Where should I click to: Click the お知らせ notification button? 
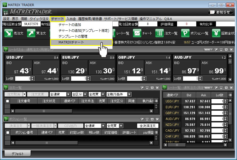pos(221,12)
